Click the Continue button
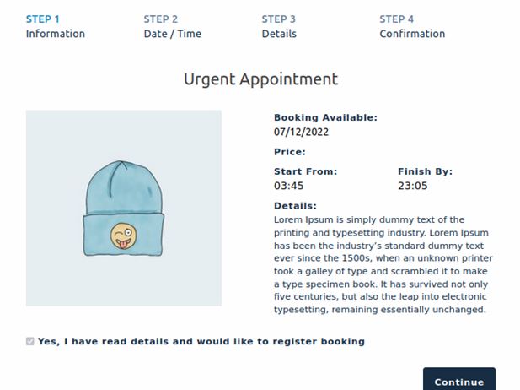520x390 pixels. (459, 381)
